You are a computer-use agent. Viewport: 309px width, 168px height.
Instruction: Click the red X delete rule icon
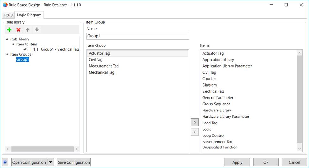[x=18, y=30]
